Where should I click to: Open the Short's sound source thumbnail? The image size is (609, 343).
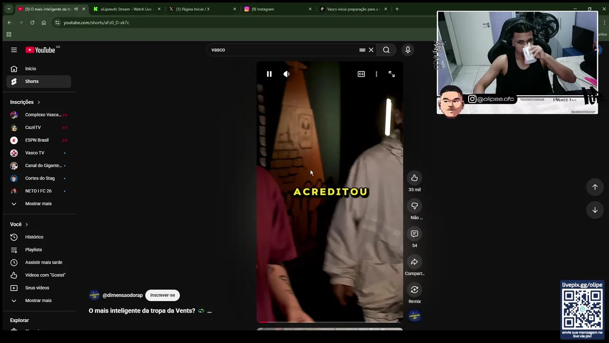414,316
